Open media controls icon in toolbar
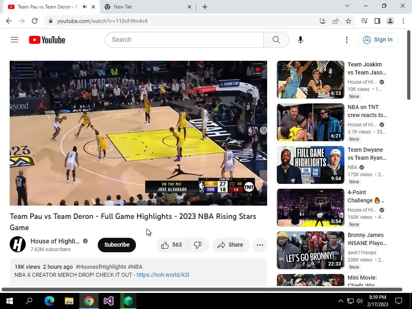Viewport: 412px width, 309px height. point(364,21)
